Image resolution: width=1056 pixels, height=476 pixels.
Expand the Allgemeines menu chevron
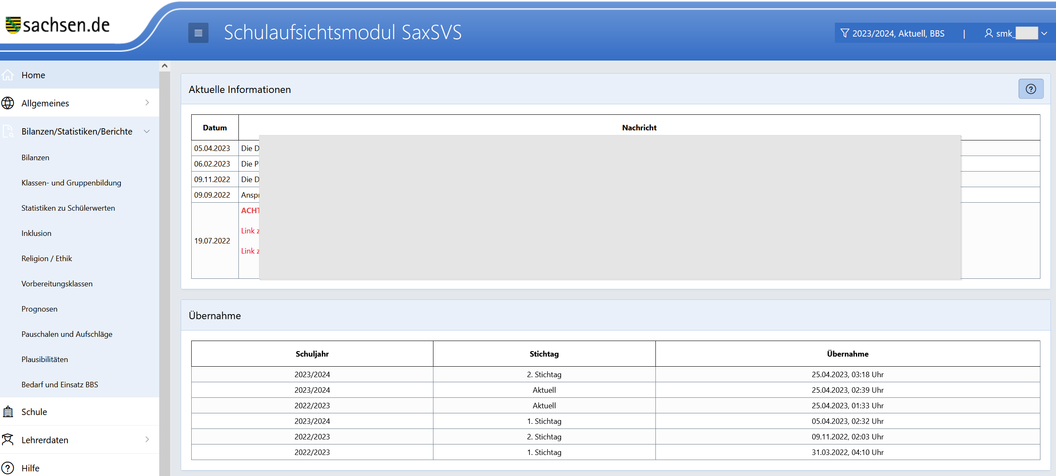147,103
